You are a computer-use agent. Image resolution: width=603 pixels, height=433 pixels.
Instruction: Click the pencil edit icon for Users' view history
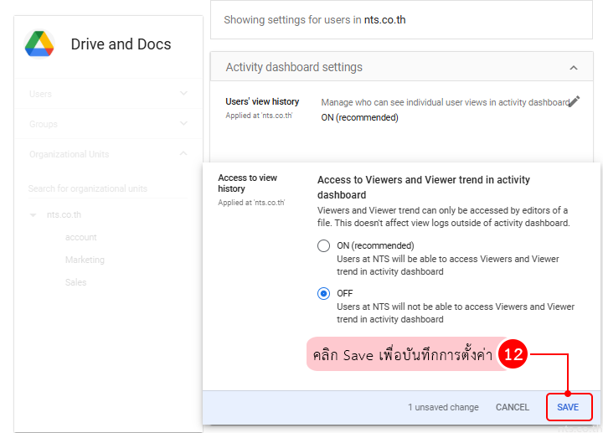coord(574,101)
